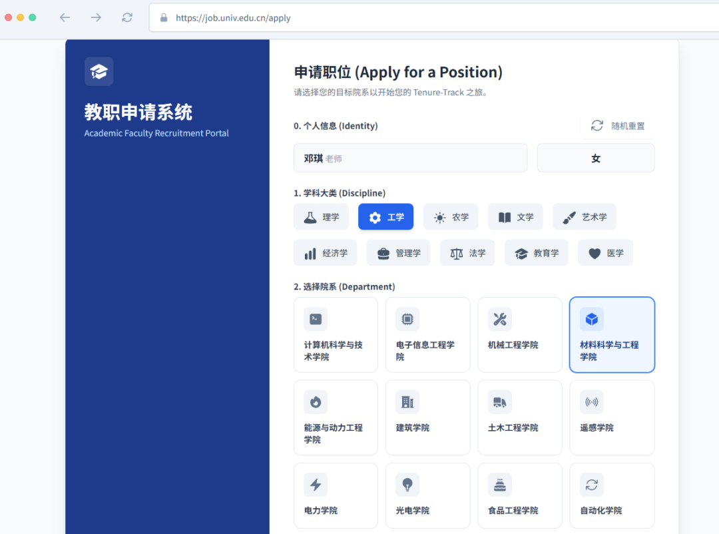
Task: Click the briefcase icon for 管理学
Action: [x=383, y=253]
